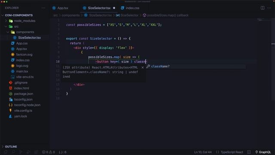275x155 pixels.
Task: Click the TypeScript icon beside vite-env.d.ts
Action: (12, 77)
